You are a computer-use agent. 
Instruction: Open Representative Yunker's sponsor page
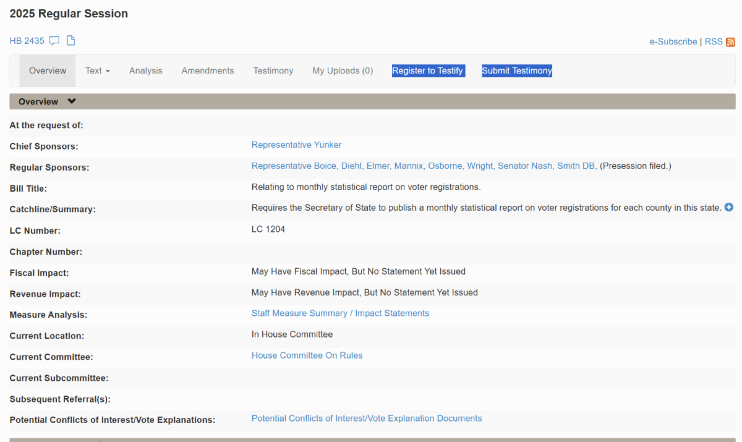[x=296, y=145]
